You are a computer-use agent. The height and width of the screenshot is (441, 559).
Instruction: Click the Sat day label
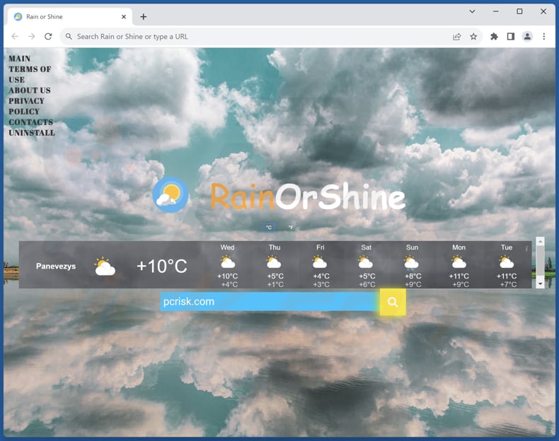366,247
